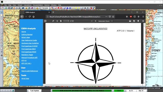Show browser sidebars icon
Image resolution: width=163 pixels, height=92 pixels.
click(135, 17)
